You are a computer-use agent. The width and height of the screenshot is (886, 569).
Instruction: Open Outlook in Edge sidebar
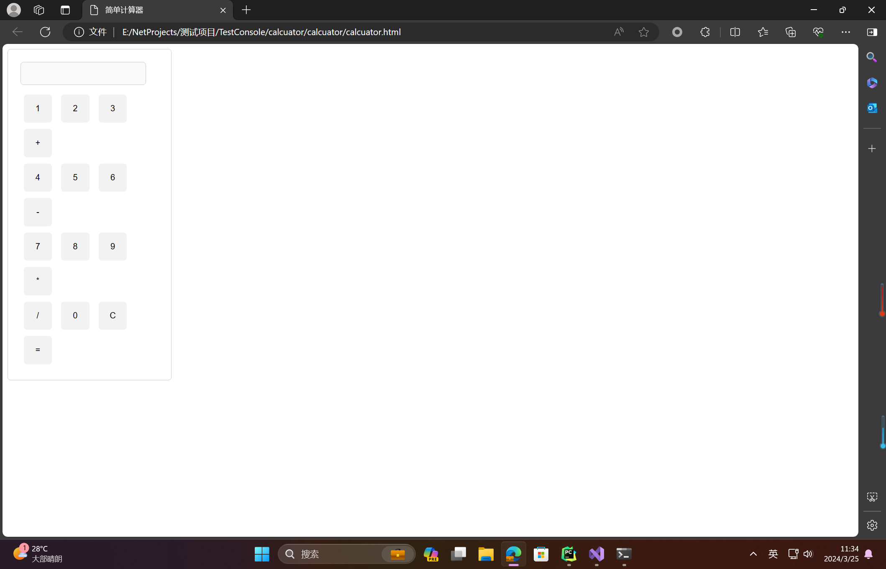click(x=872, y=108)
